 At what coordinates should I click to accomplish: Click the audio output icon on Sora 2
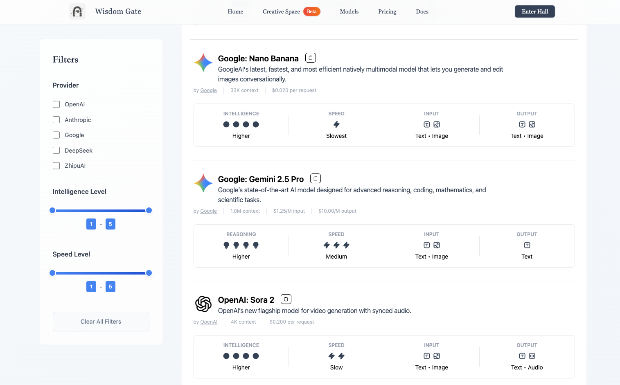click(x=532, y=356)
